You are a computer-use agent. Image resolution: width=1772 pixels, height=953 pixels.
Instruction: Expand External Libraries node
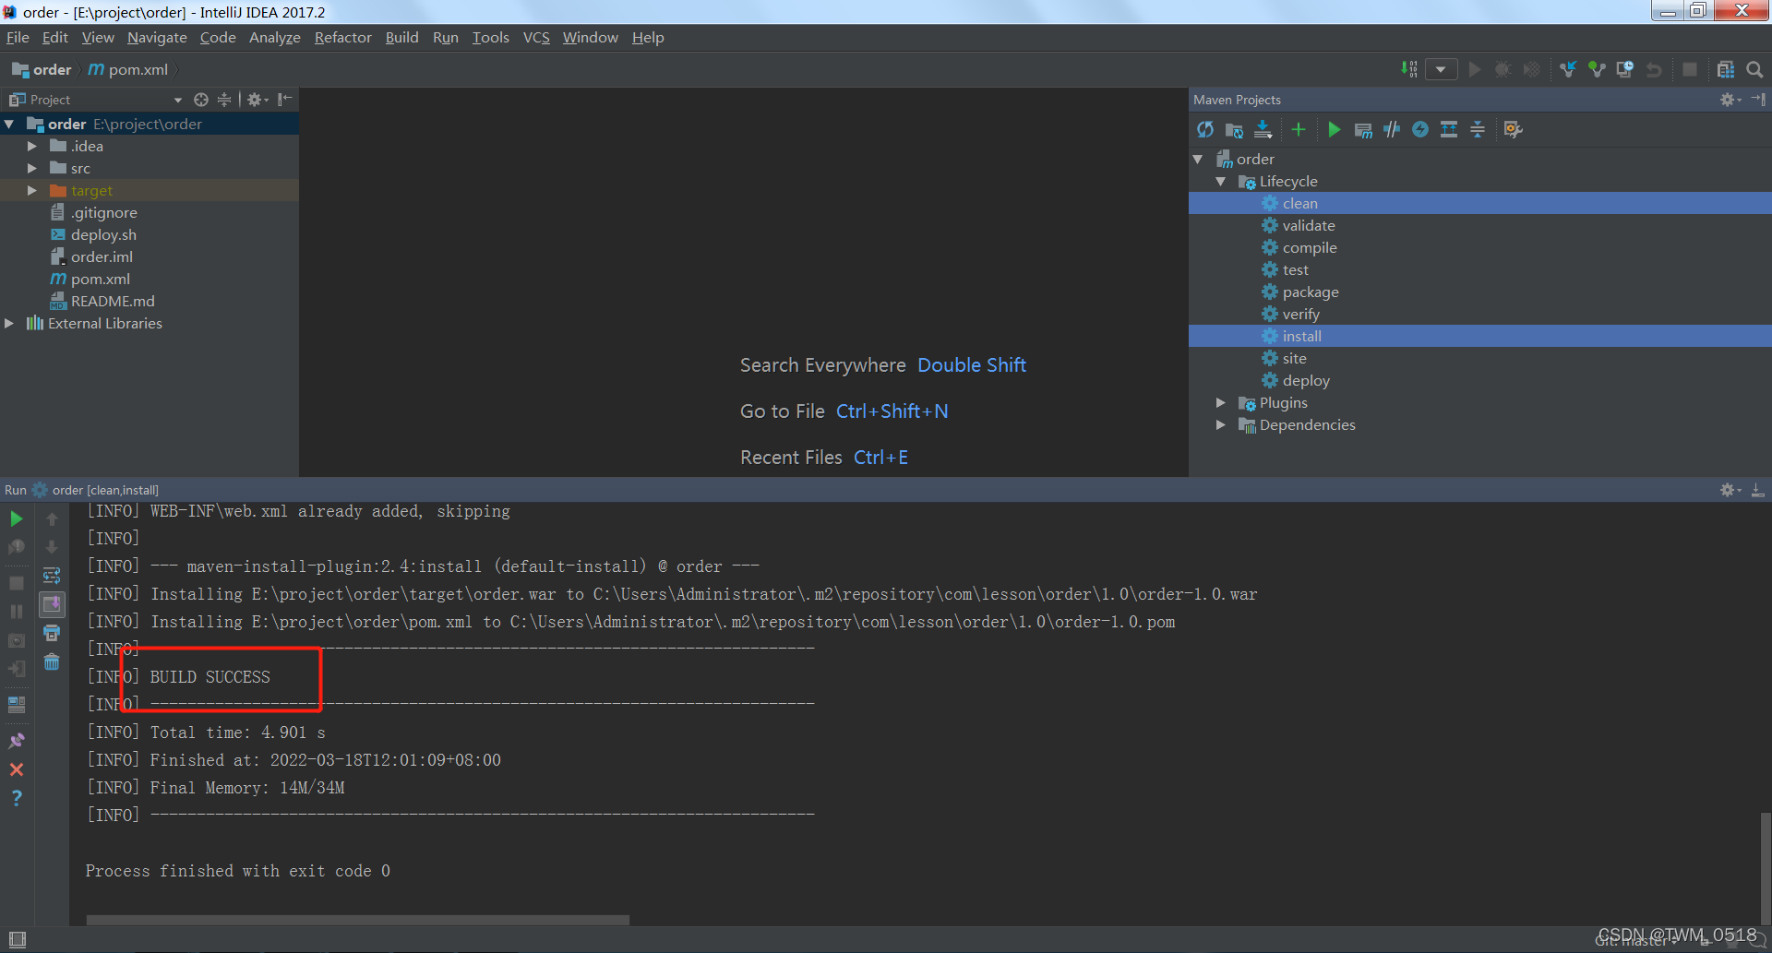tap(9, 323)
